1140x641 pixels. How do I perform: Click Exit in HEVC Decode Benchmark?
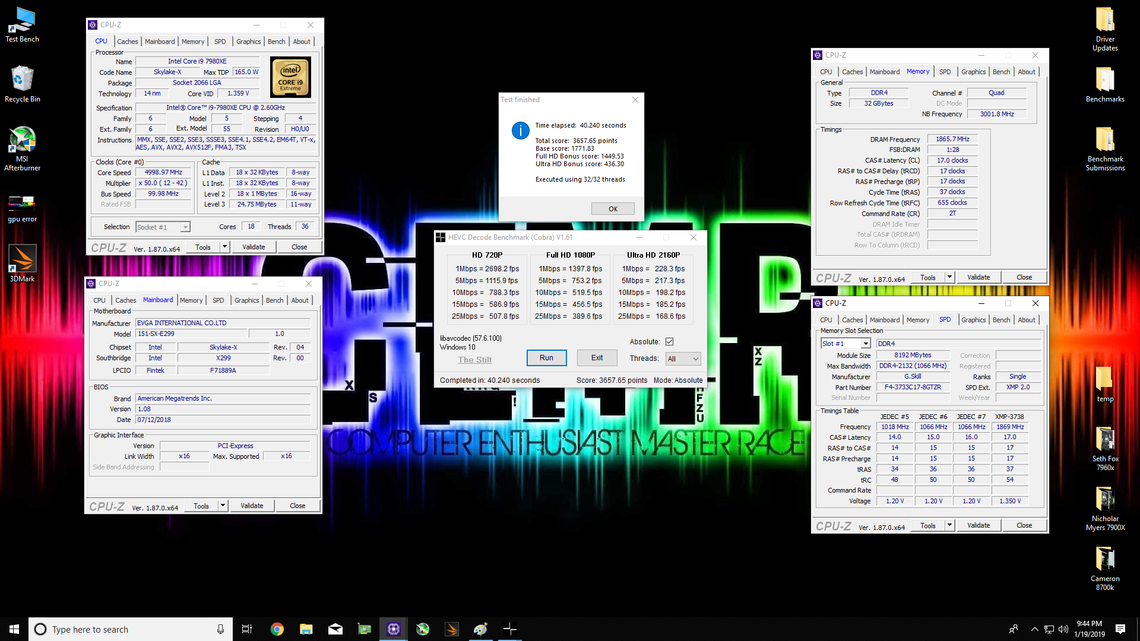coord(597,358)
